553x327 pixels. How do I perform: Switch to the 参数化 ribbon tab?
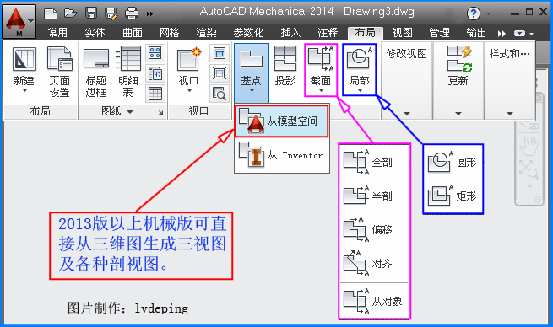(x=248, y=33)
